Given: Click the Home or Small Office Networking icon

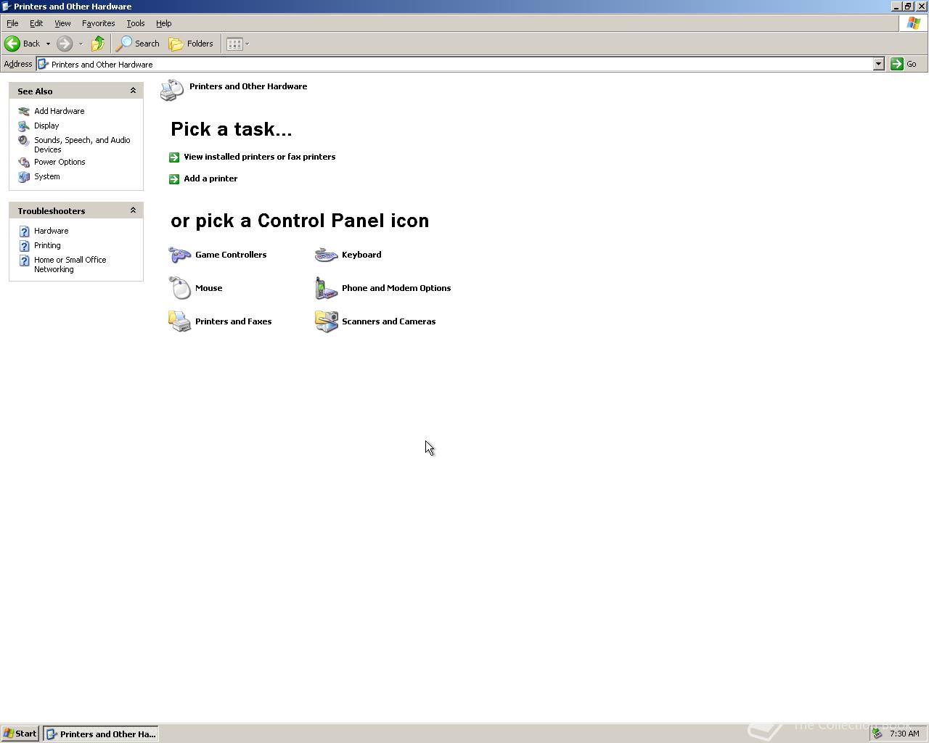Looking at the screenshot, I should [x=24, y=260].
